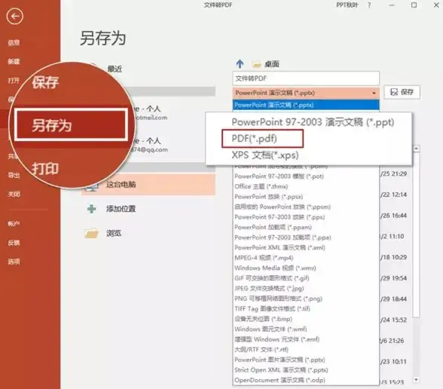
Task: Choose PowerPoint 放映 (*.ppsx)
Action: 269,197
